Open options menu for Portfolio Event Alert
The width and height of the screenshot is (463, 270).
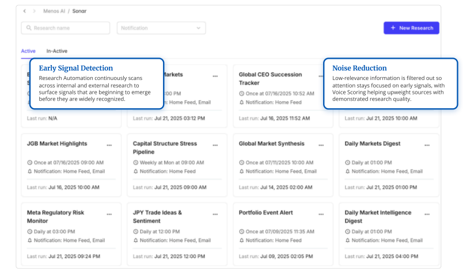[x=321, y=214]
